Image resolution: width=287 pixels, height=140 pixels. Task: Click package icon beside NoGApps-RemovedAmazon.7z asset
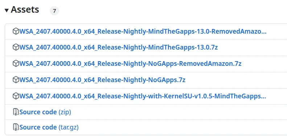[x=16, y=64]
